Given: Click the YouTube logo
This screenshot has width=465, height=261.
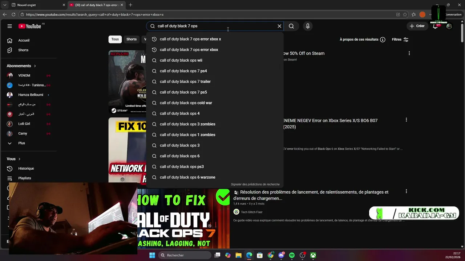Looking at the screenshot, I should 30,26.
